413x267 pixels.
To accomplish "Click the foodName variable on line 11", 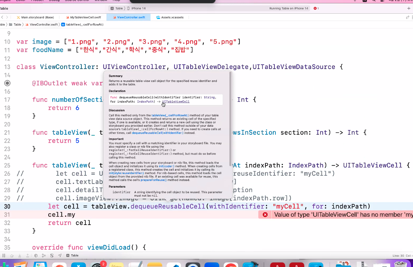I will pyautogui.click(x=48, y=50).
